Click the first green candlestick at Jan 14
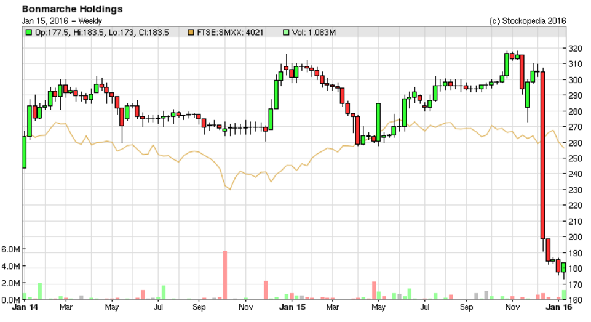The image size is (591, 322). (24, 152)
